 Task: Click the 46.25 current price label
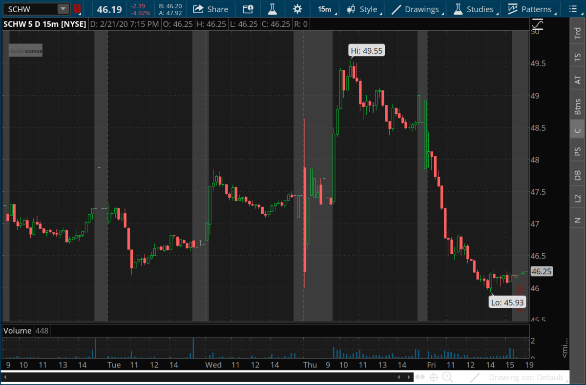point(542,272)
